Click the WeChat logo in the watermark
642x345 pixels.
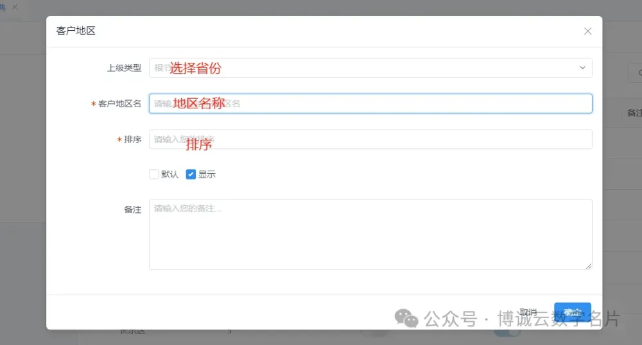click(x=405, y=317)
